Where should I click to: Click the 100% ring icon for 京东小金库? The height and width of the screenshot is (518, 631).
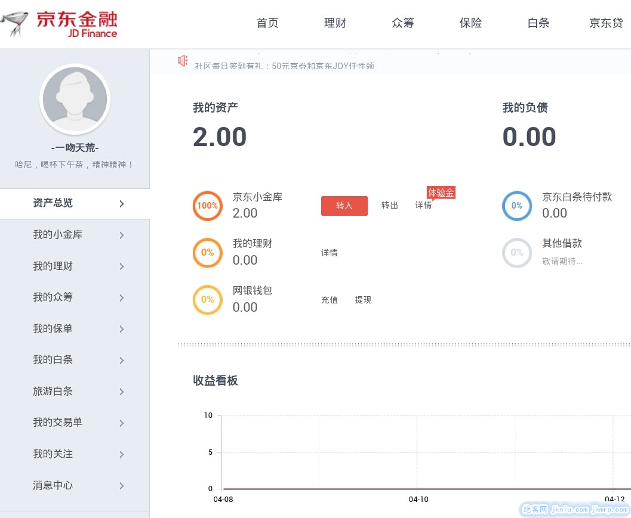pos(207,206)
